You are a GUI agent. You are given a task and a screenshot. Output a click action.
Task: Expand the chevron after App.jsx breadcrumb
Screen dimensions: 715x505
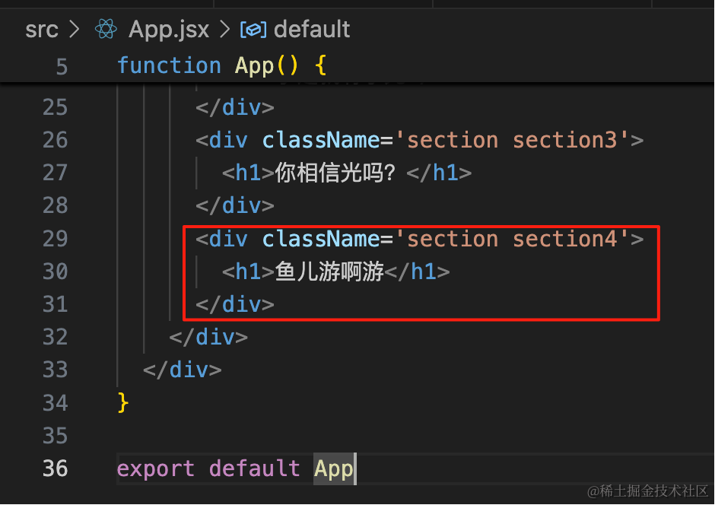[x=224, y=30]
